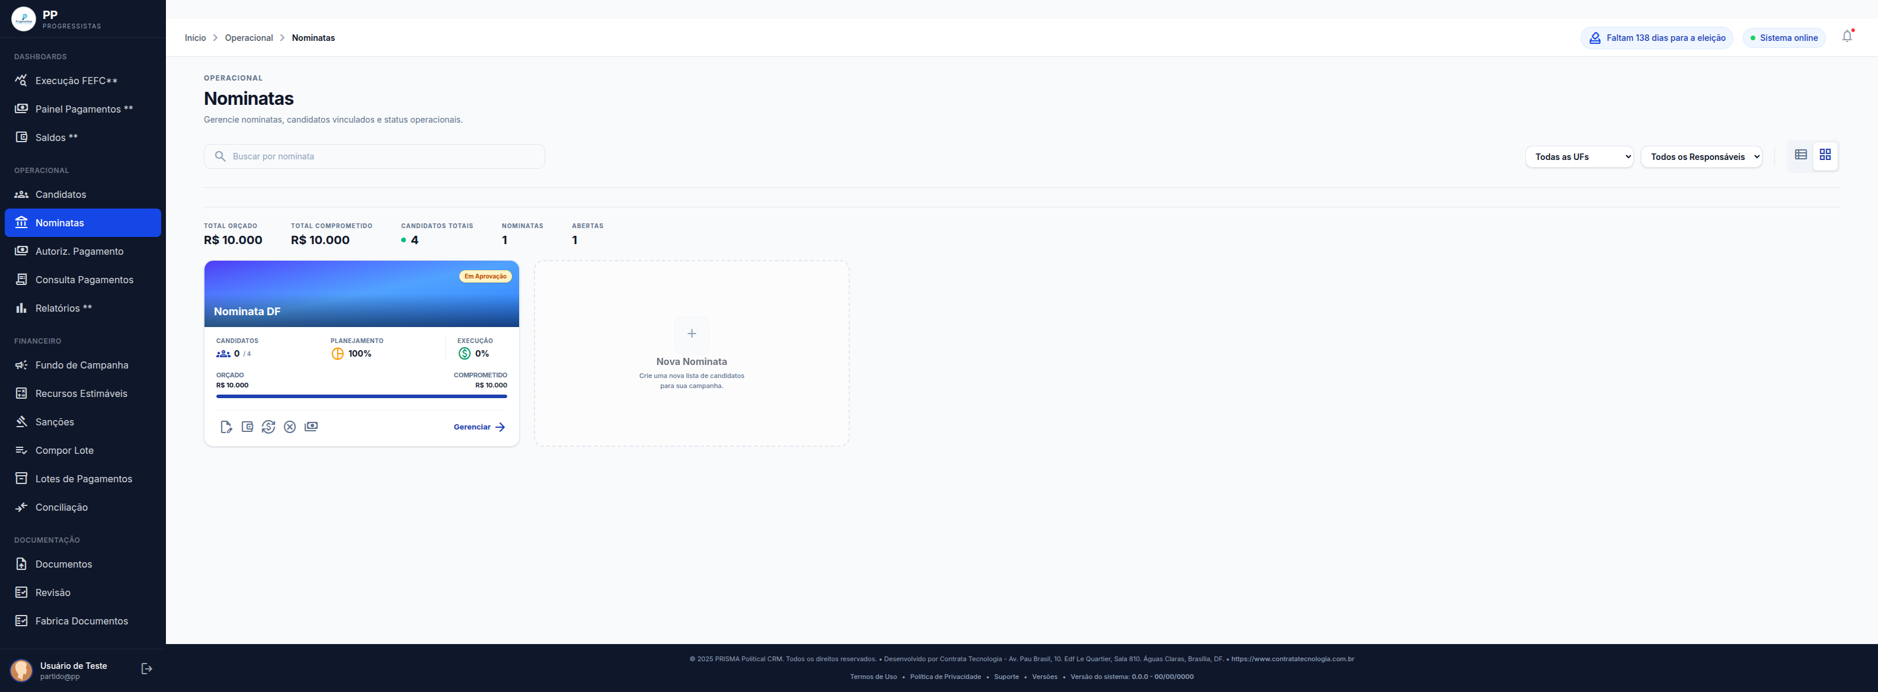
Task: Select Nominatas in sidebar
Action: [x=83, y=223]
